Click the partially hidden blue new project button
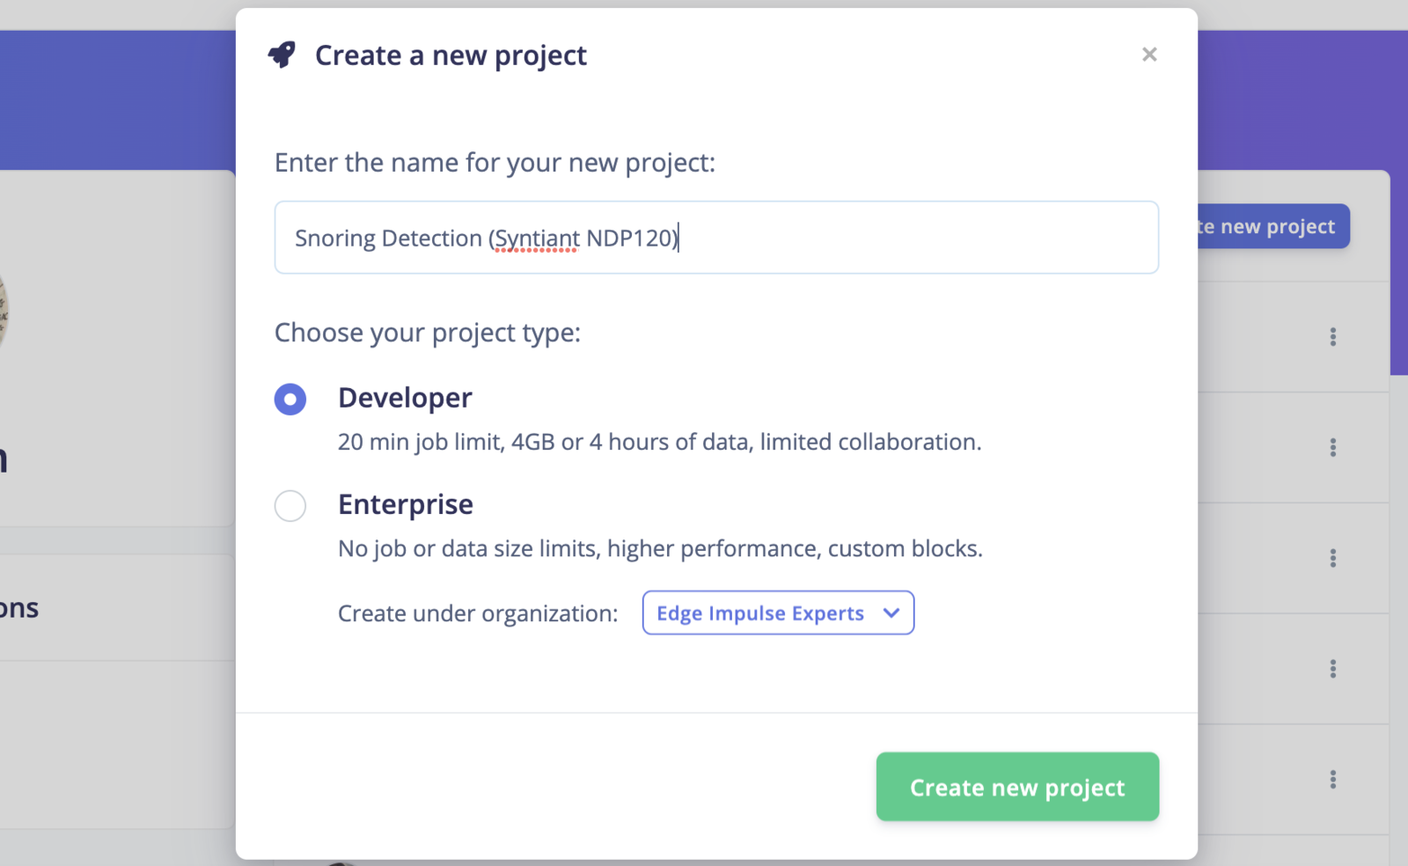The image size is (1408, 866). click(1273, 226)
